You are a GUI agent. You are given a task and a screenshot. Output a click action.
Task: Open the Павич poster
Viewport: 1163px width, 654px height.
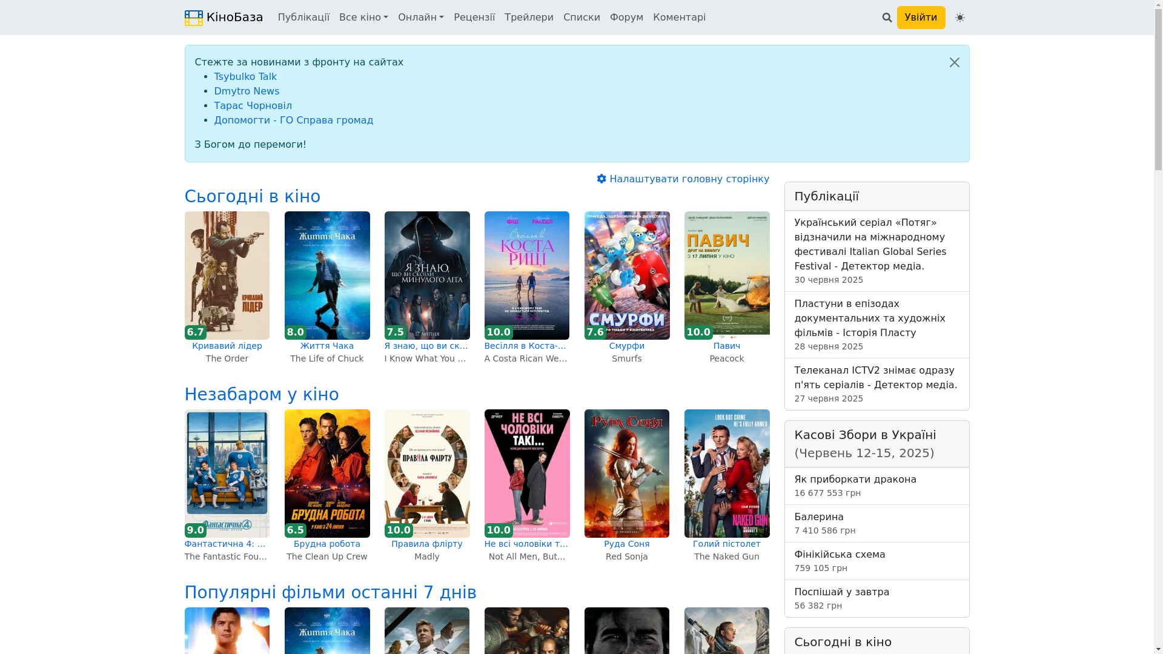point(727,276)
